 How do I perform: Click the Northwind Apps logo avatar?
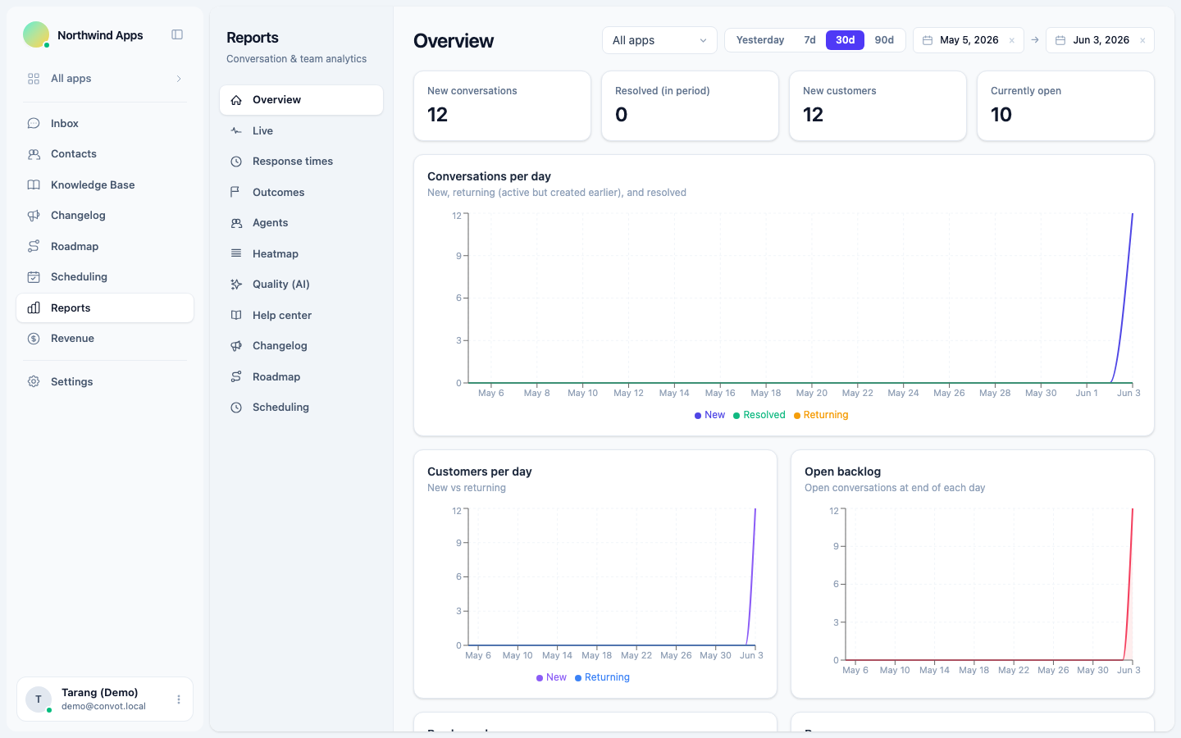(36, 34)
